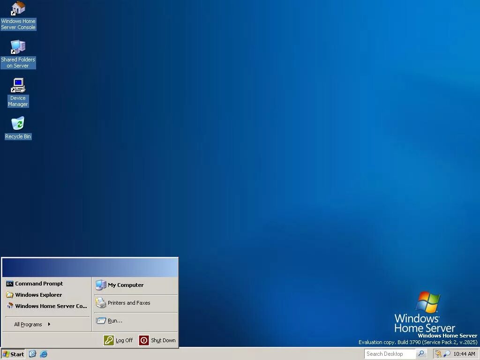Launch Internet Explorer from the quick launch bar
Viewport: 480px width, 360px height.
(x=44, y=354)
